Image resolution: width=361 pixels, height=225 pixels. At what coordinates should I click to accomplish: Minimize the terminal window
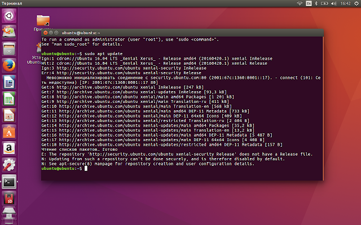click(x=51, y=33)
